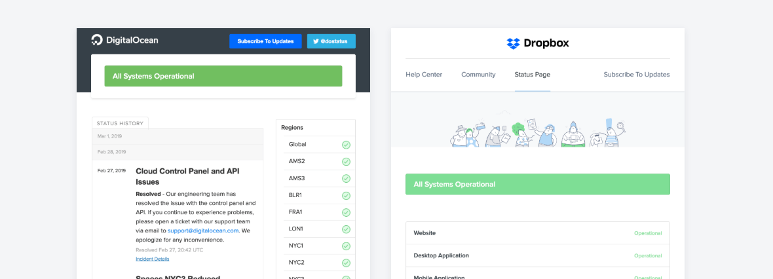Click the LON1 status checkmark icon

346,229
